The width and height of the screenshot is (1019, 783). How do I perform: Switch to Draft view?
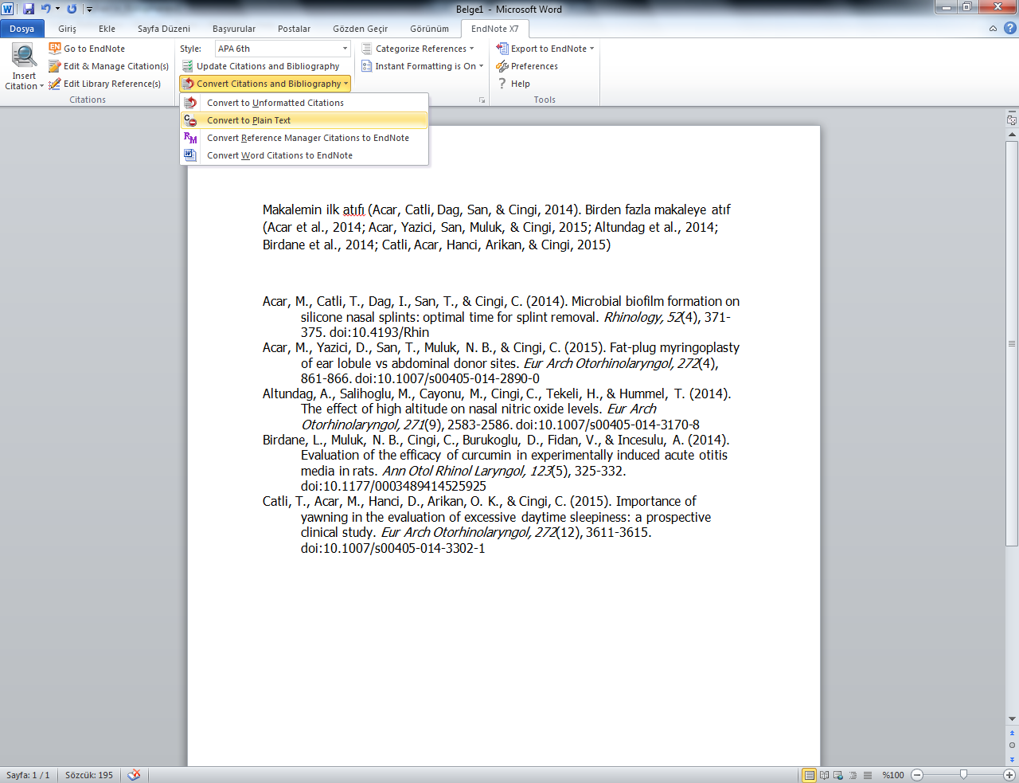[868, 775]
